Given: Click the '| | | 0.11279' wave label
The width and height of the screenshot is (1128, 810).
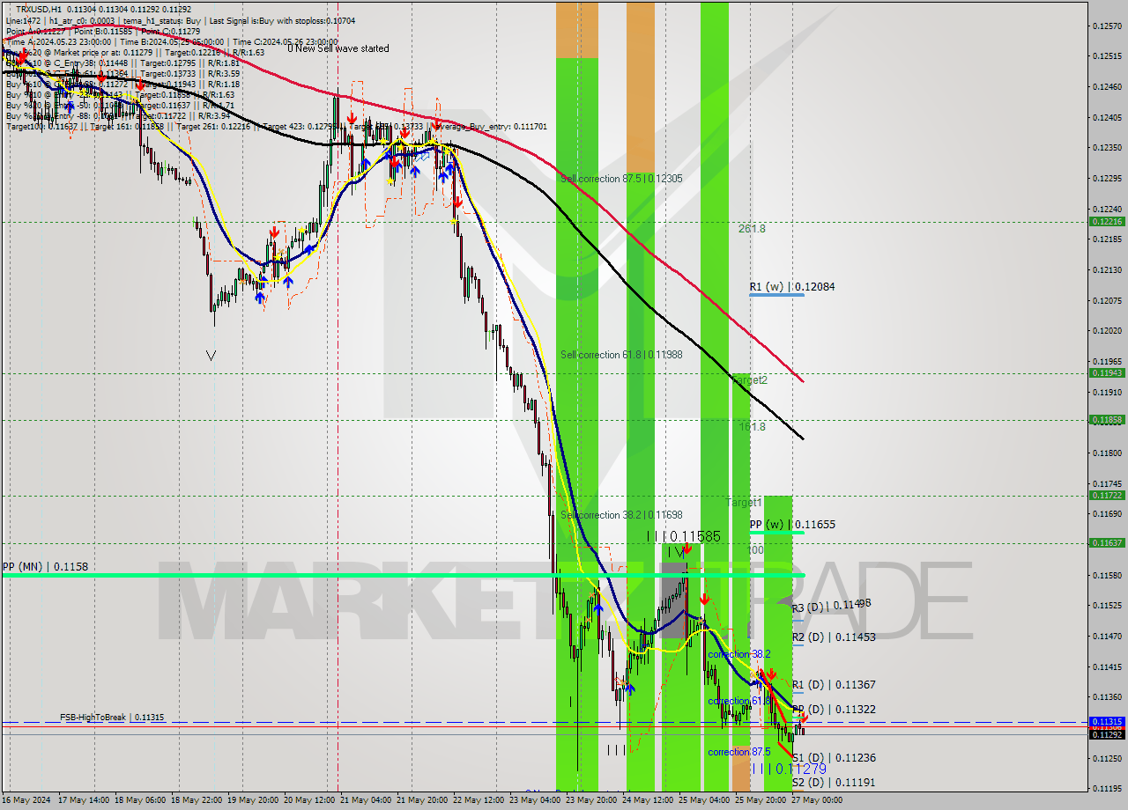Looking at the screenshot, I should point(789,769).
